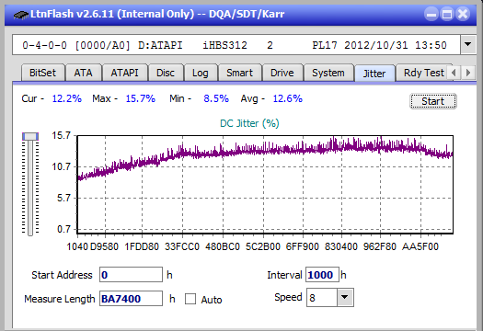Switch to the System tab
The height and width of the screenshot is (331, 483).
pyautogui.click(x=328, y=73)
